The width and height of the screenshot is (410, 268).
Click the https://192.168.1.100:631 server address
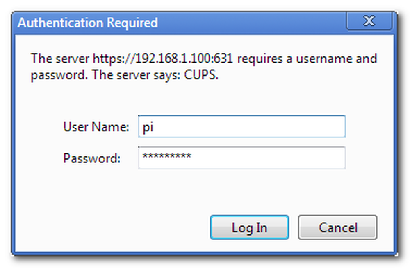click(x=163, y=59)
